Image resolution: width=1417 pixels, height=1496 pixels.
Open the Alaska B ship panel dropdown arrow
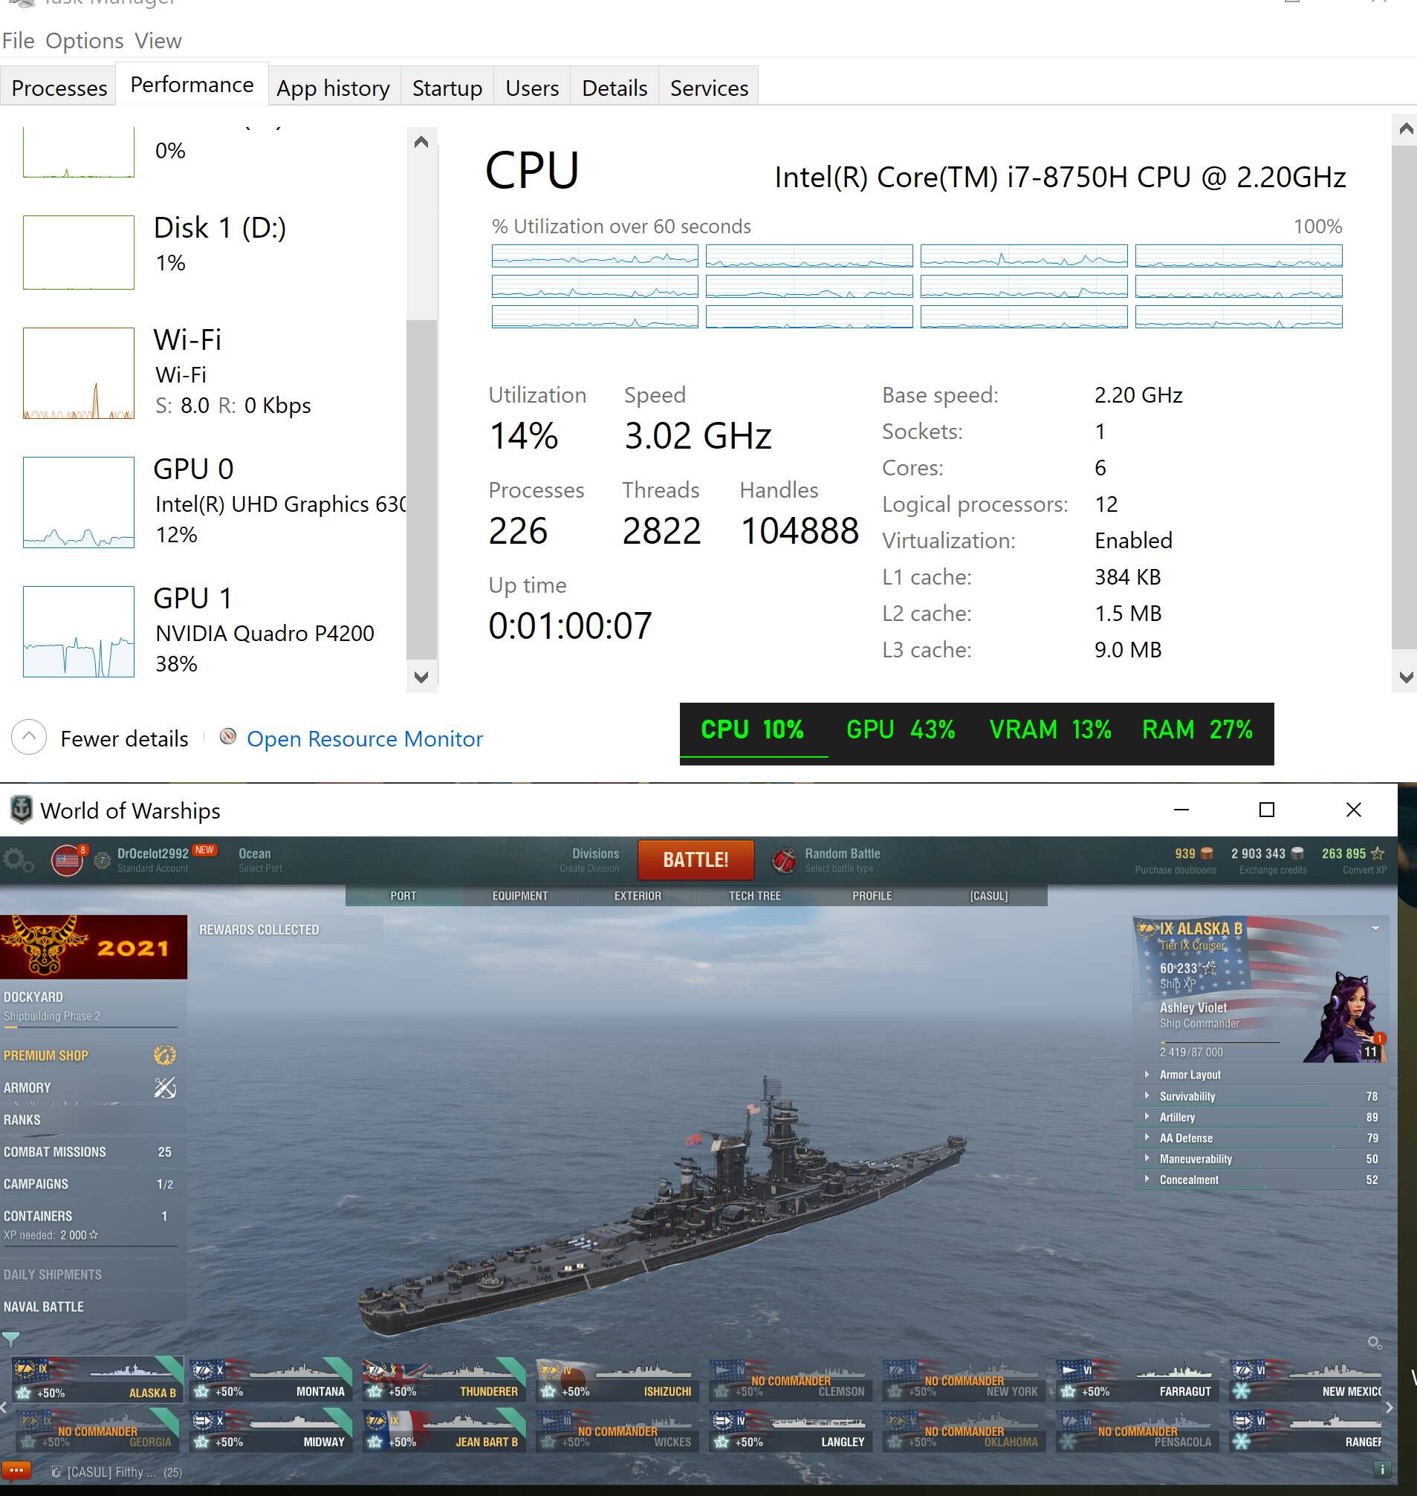(1375, 928)
